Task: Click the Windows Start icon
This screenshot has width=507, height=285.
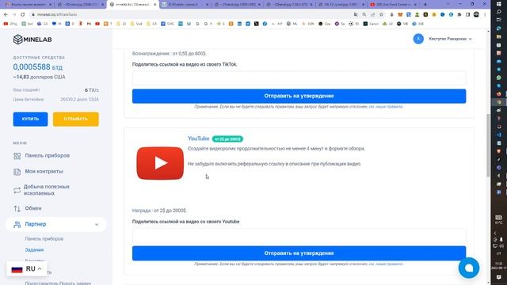Action: [x=499, y=4]
